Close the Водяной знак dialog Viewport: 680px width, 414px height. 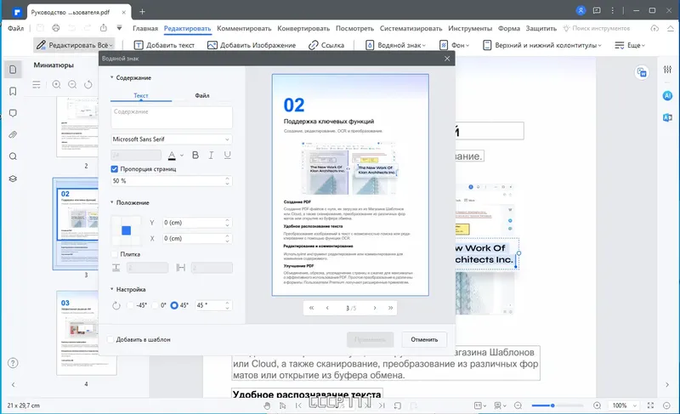[x=447, y=59]
